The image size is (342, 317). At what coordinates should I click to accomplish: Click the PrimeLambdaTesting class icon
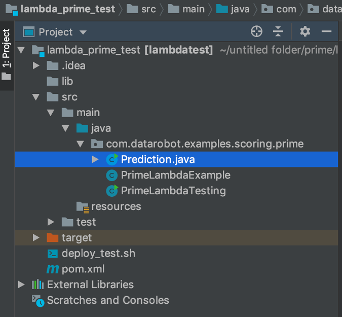click(111, 191)
